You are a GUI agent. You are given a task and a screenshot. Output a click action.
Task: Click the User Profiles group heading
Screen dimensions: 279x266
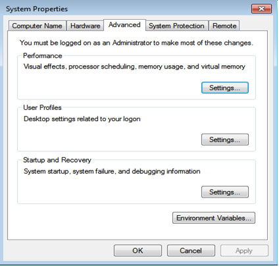pos(42,107)
